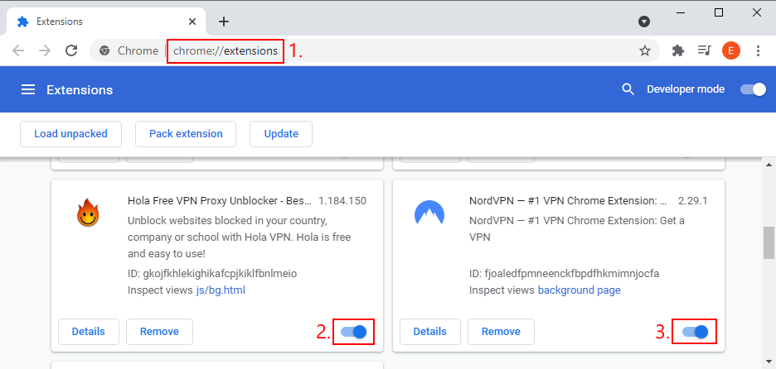Bookmark this page with star icon
This screenshot has height=369, width=776.
(644, 50)
